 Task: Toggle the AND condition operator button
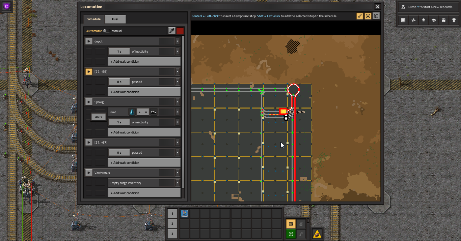click(x=98, y=117)
